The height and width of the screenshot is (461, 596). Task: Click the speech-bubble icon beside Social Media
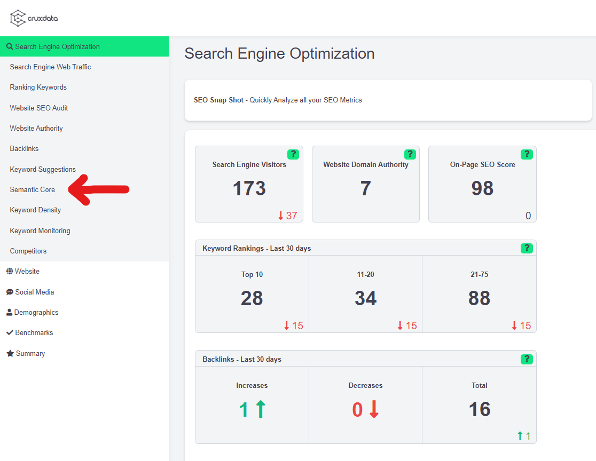[x=10, y=292]
